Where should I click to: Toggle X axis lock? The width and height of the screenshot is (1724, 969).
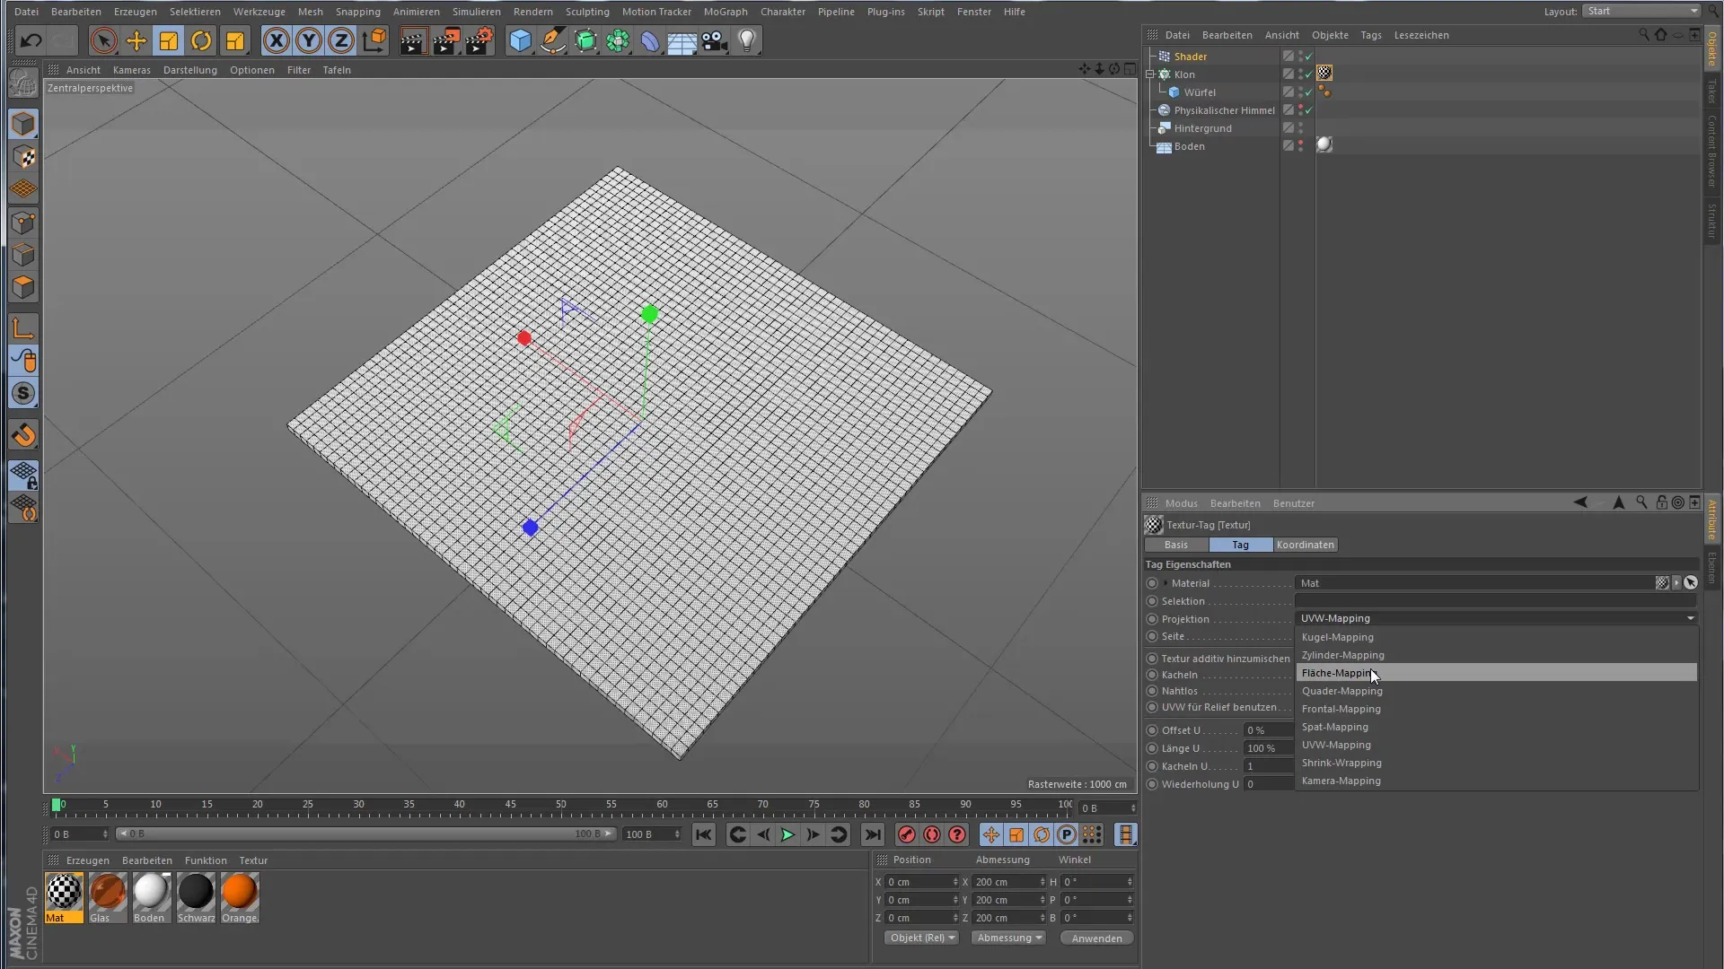point(277,40)
